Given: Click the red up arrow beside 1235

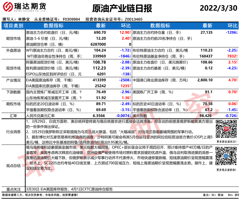Looking at the screenshot, I should (129, 86).
